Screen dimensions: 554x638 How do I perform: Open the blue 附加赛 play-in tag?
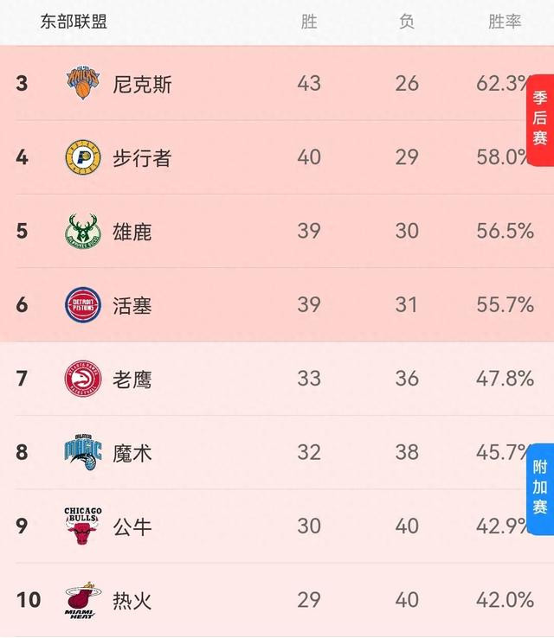click(540, 488)
